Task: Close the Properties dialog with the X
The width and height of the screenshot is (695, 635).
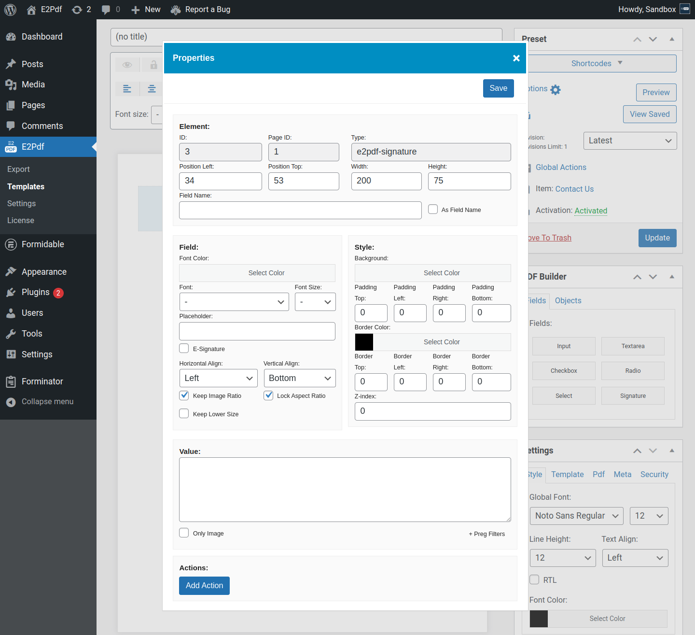Action: pos(516,58)
